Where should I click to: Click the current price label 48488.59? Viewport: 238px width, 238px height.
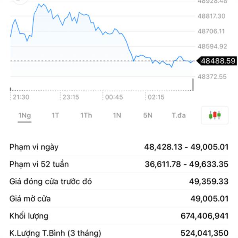[x=218, y=61]
